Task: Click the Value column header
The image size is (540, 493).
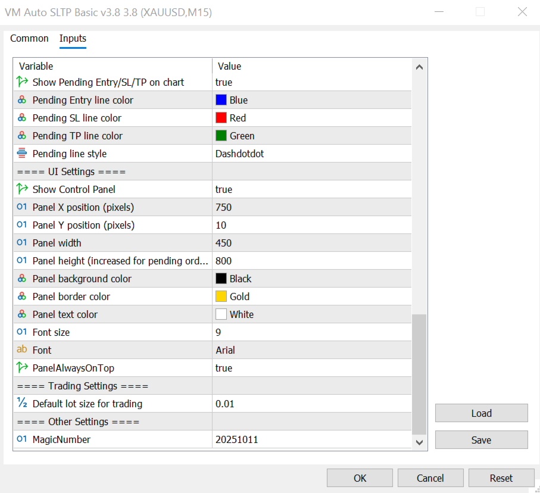Action: pos(312,66)
